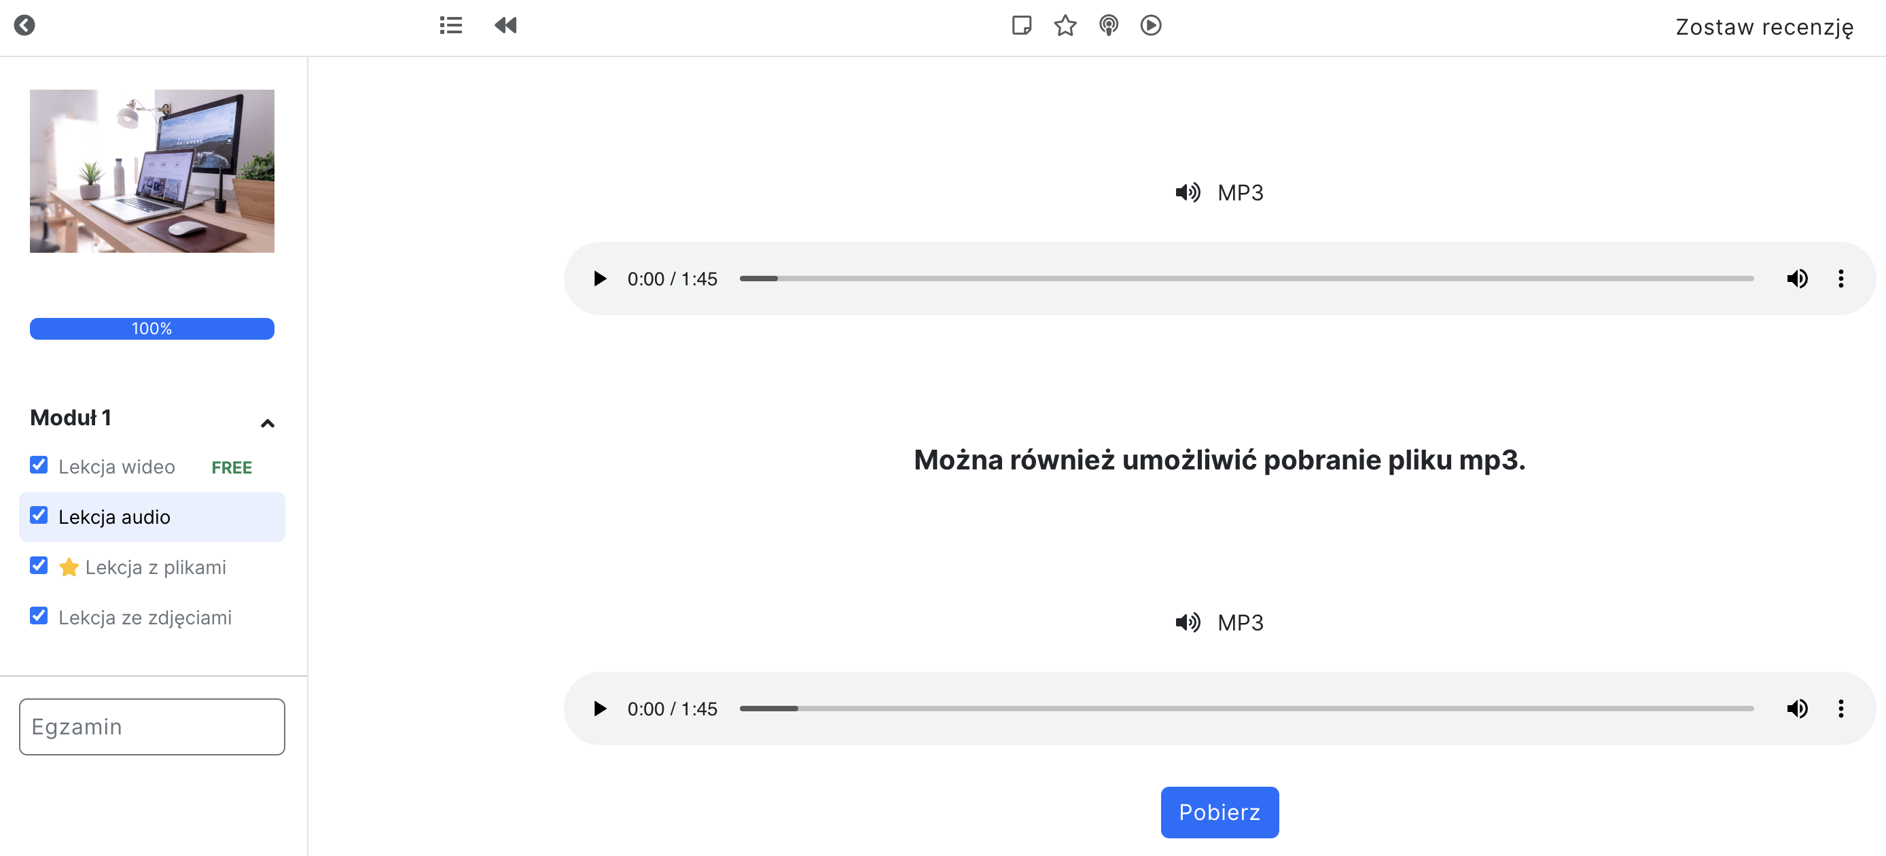The image size is (1886, 856).
Task: Click the circled play icon in toolbar
Action: point(1150,26)
